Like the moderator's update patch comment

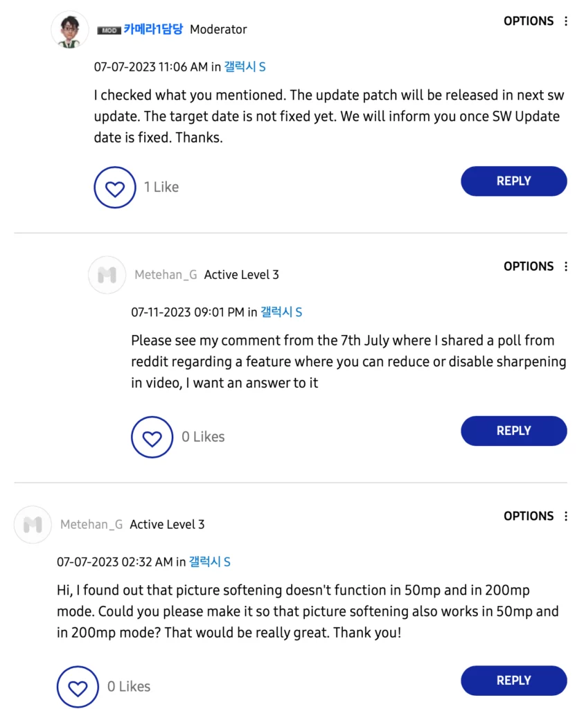[x=115, y=187]
